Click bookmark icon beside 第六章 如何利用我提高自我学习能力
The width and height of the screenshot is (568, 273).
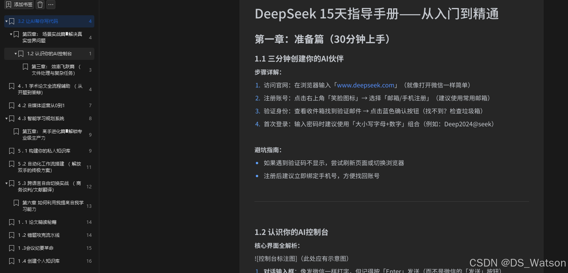[16, 203]
